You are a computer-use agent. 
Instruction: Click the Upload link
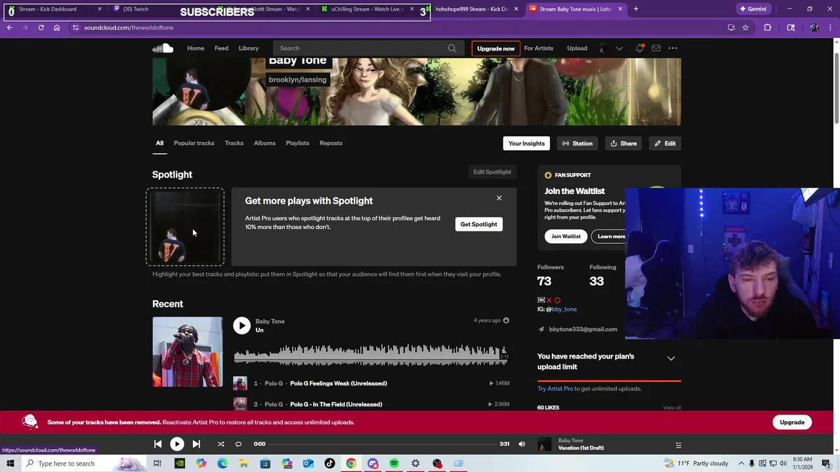577,48
